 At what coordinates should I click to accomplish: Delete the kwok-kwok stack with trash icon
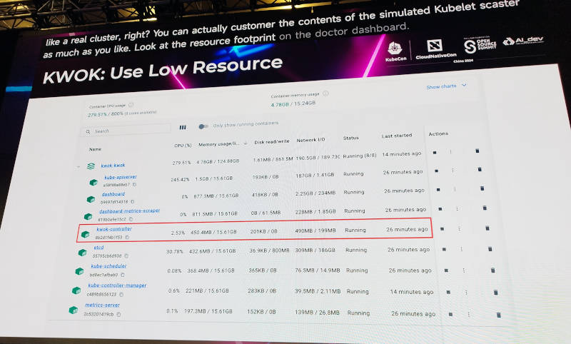coord(477,151)
